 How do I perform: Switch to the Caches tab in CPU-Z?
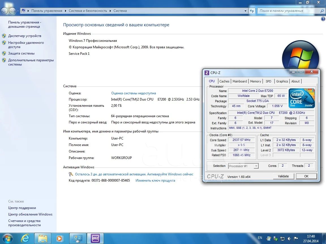[x=224, y=81]
